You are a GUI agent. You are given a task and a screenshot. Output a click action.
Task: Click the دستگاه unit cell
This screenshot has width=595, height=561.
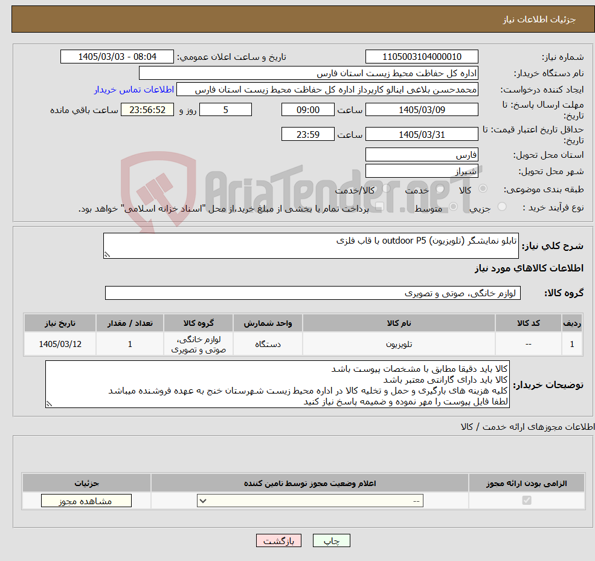click(268, 344)
